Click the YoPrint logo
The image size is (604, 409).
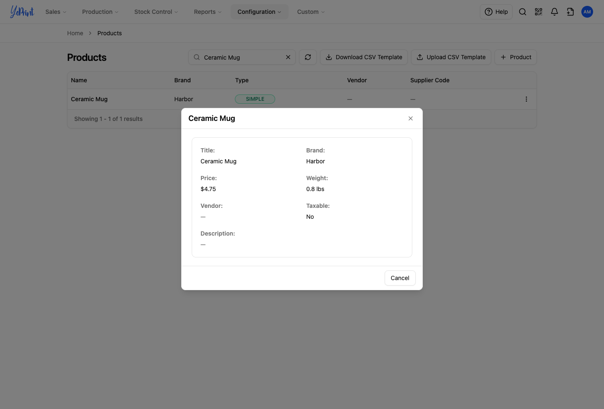22,12
